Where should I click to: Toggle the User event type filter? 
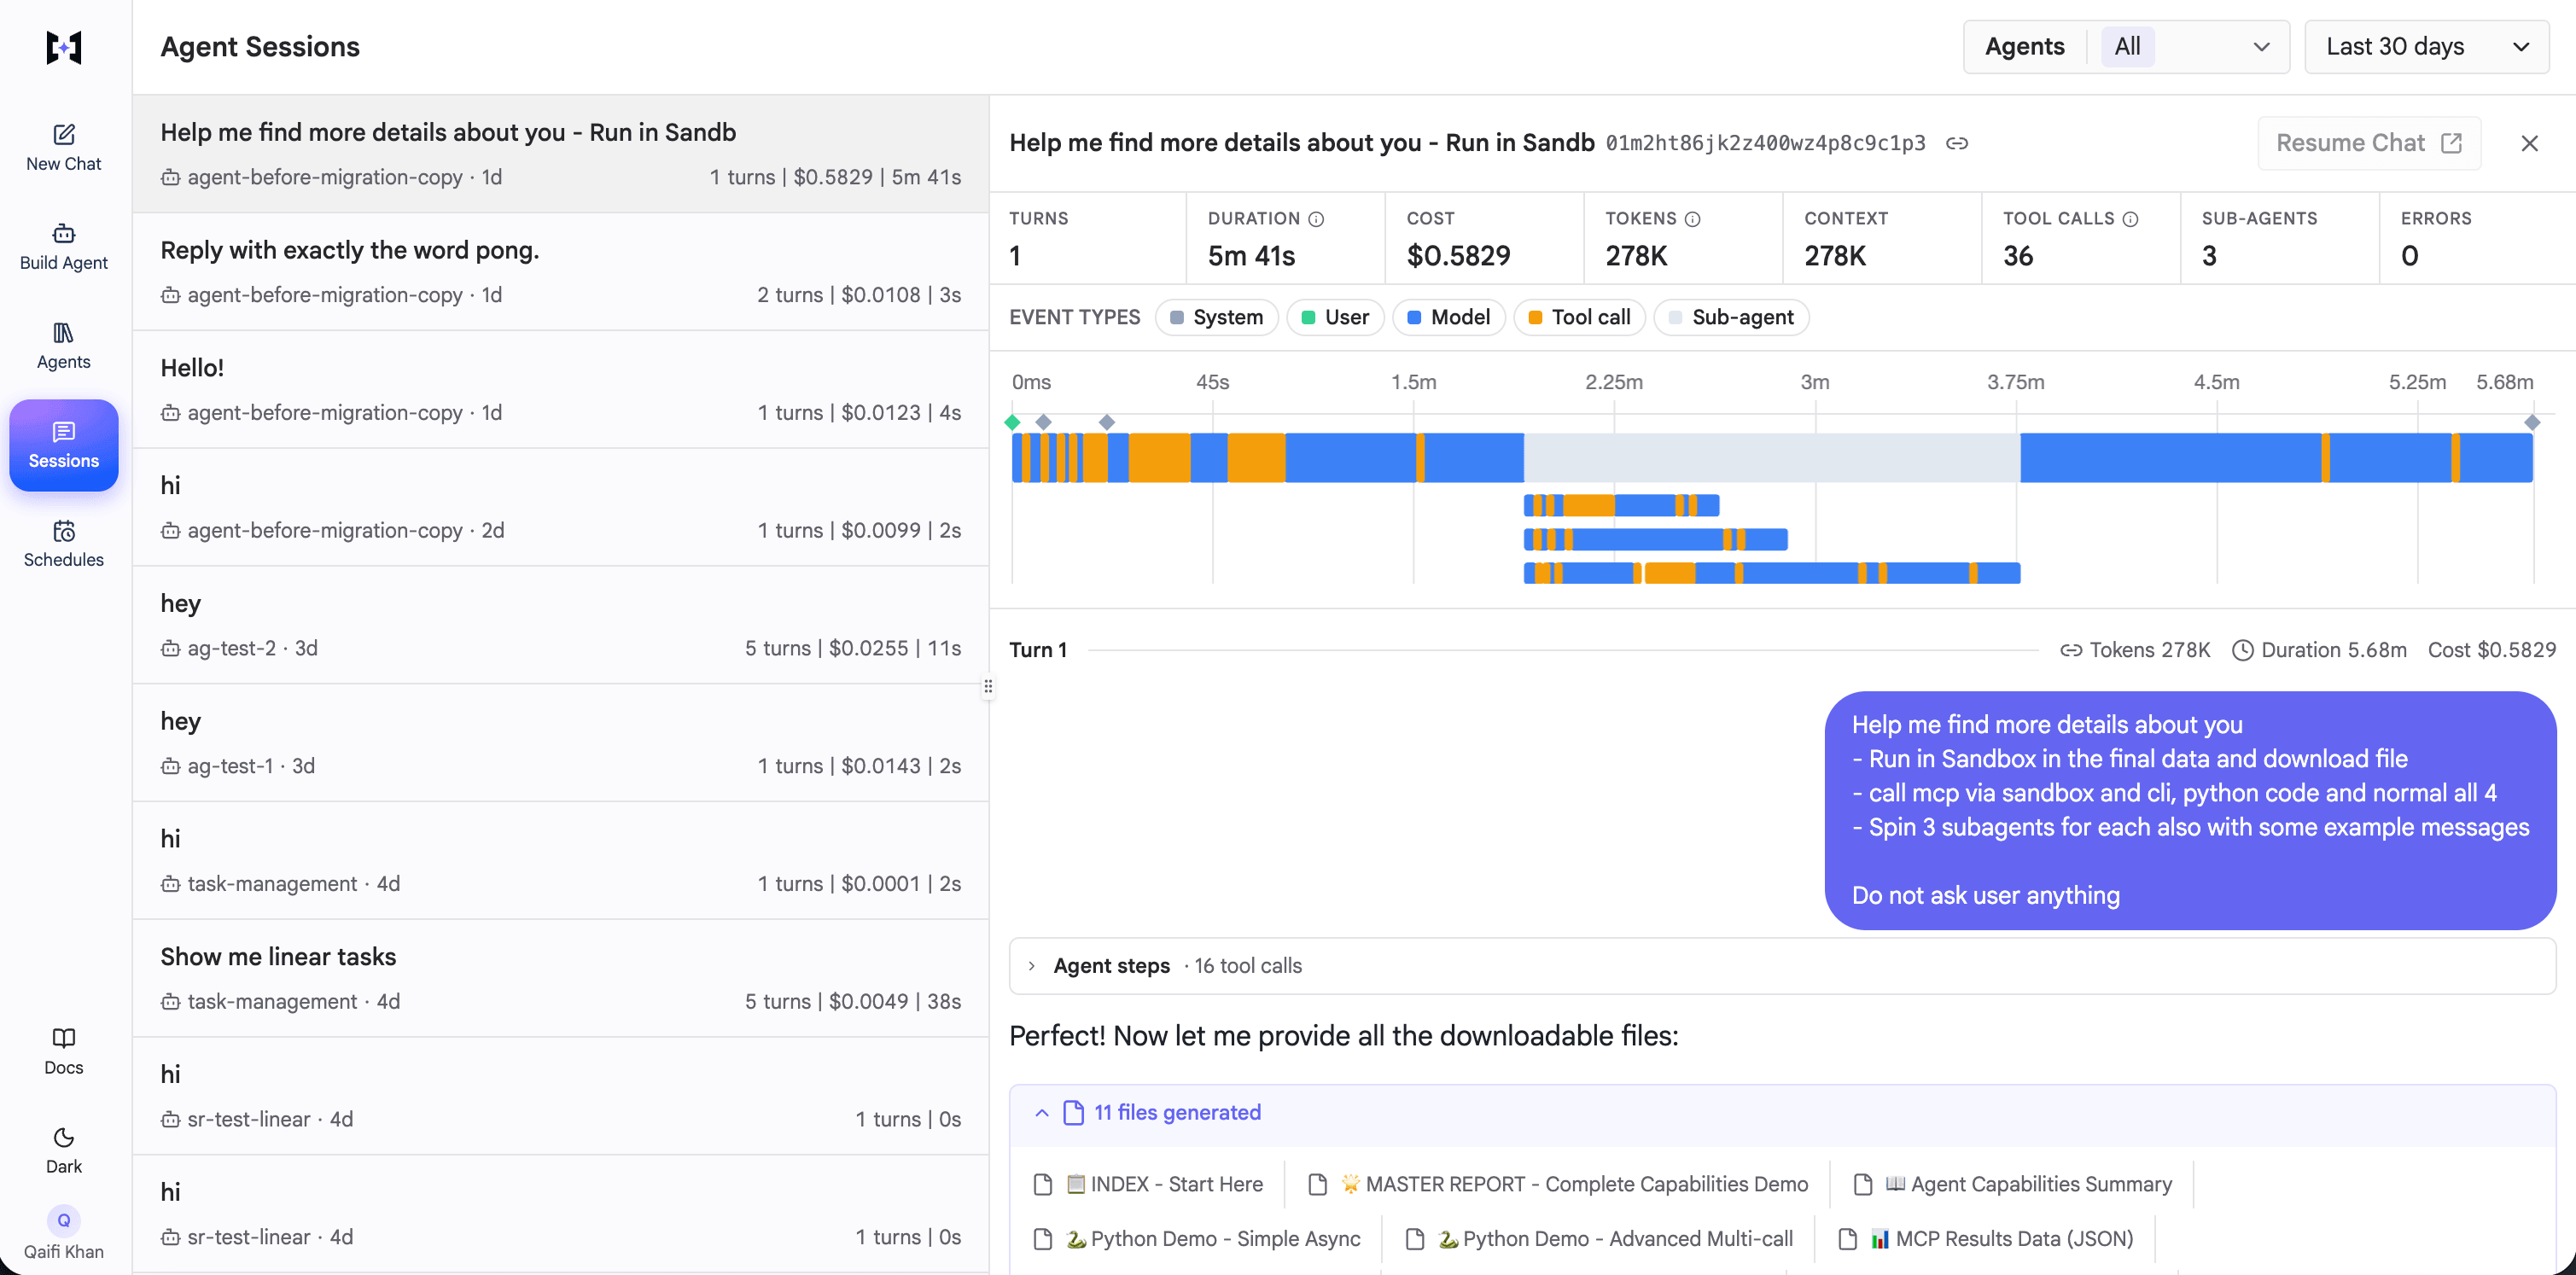[x=1335, y=317]
